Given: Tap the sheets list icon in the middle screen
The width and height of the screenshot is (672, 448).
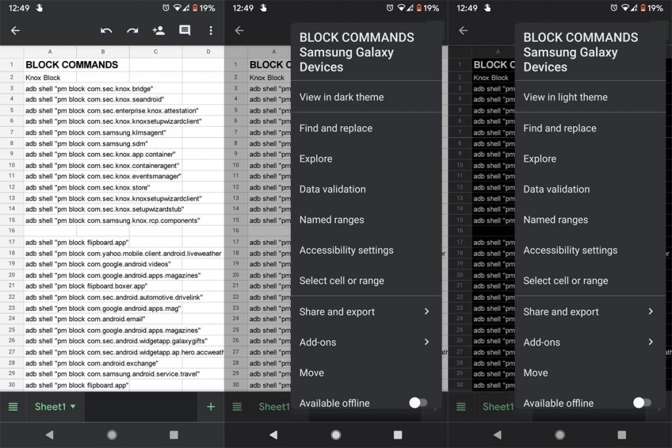Looking at the screenshot, I should 237,407.
